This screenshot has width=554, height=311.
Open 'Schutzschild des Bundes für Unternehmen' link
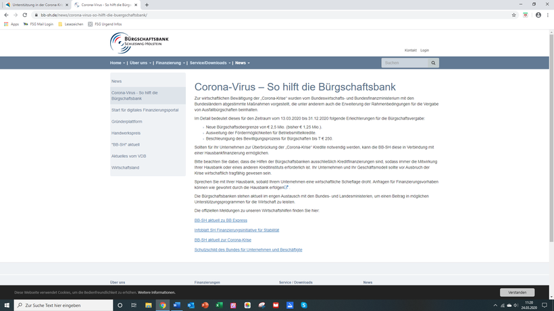(x=248, y=250)
